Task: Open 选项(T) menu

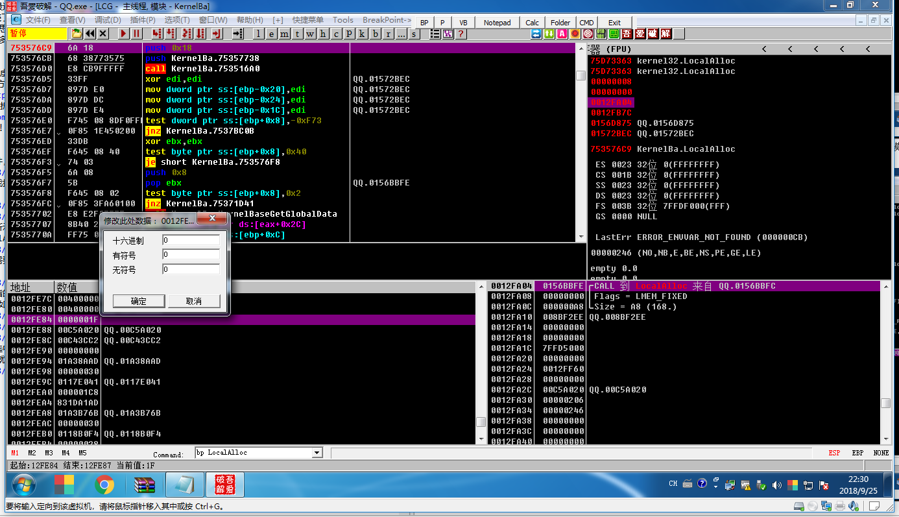Action: [177, 20]
